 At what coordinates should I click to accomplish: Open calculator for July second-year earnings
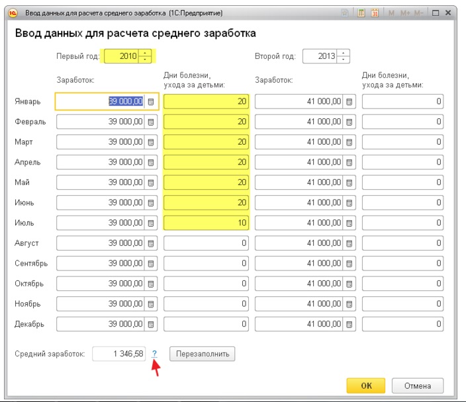[x=349, y=223]
